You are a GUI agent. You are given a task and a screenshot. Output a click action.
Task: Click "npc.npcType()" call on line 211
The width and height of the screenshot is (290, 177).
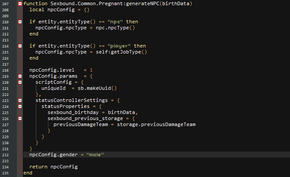(115, 28)
